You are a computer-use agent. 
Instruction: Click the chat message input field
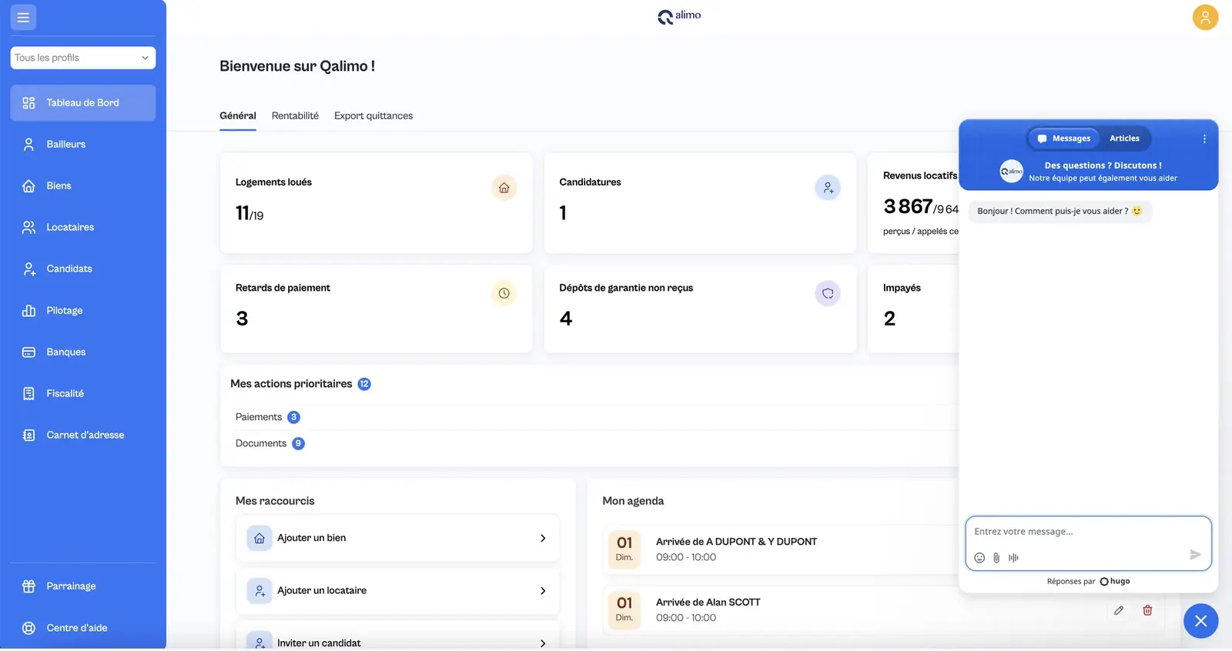(1088, 532)
